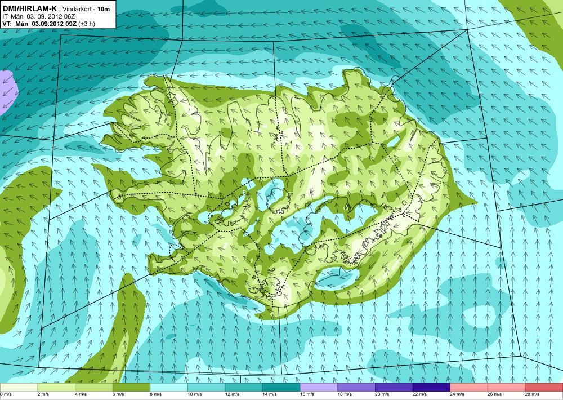The height and width of the screenshot is (400, 563).
Task: Click the pale cyan 8 m/s legend swatch
Action: tap(169, 388)
